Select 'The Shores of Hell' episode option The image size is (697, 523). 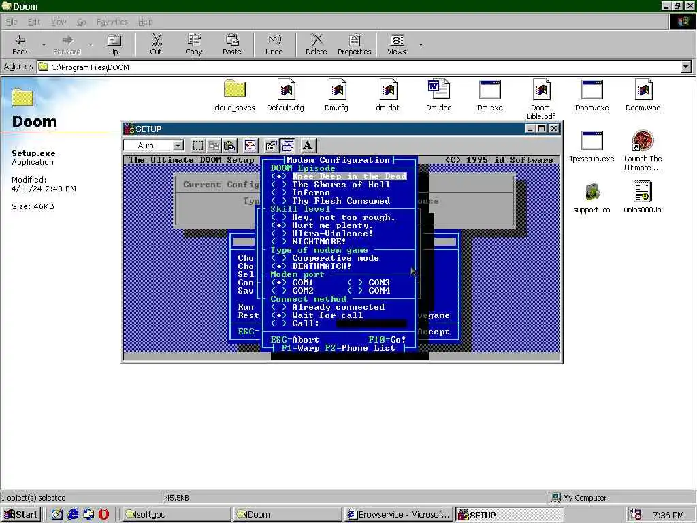pyautogui.click(x=331, y=185)
